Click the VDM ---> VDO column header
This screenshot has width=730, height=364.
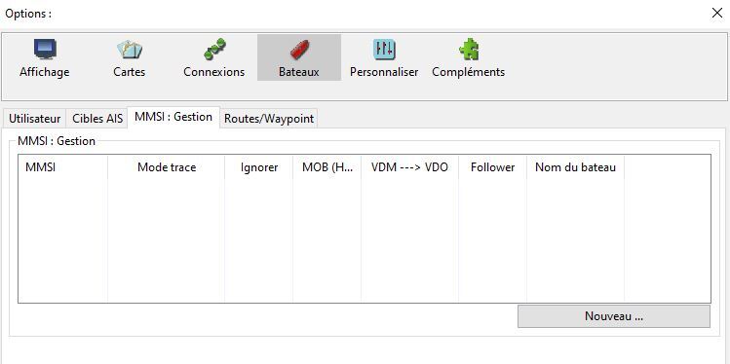click(409, 167)
